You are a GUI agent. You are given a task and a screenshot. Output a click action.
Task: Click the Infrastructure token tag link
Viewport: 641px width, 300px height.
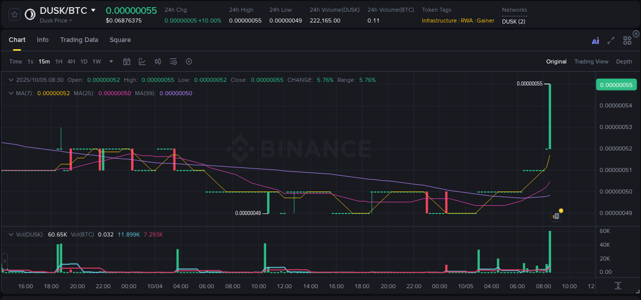pyautogui.click(x=439, y=20)
